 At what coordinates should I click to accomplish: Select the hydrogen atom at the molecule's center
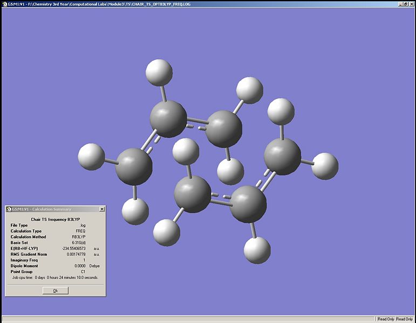click(x=186, y=151)
